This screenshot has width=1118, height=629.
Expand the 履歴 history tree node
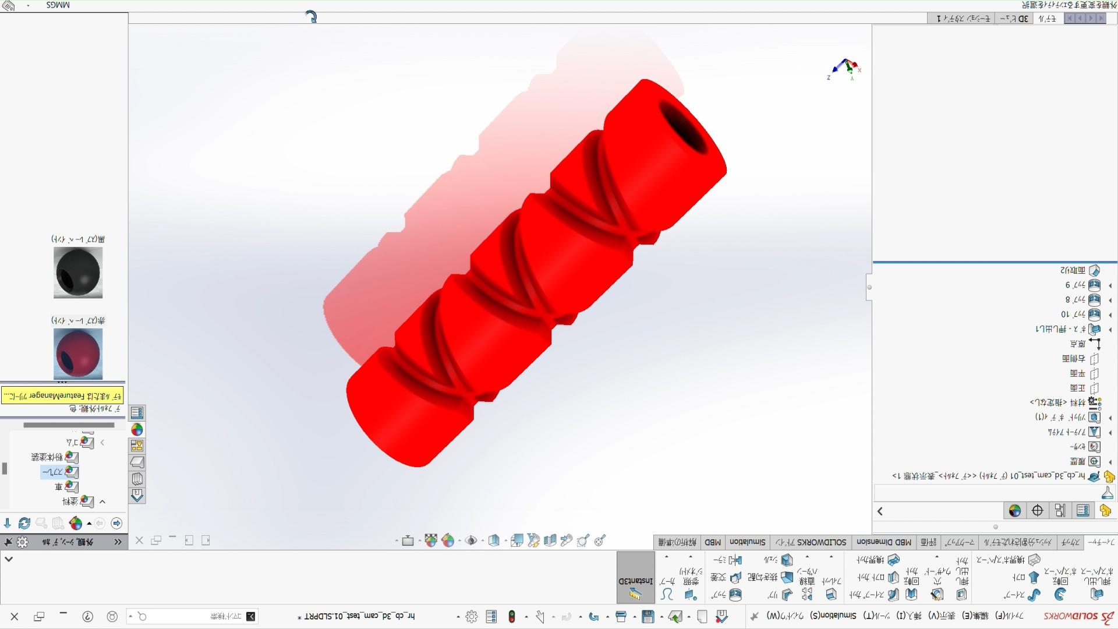pyautogui.click(x=1110, y=461)
